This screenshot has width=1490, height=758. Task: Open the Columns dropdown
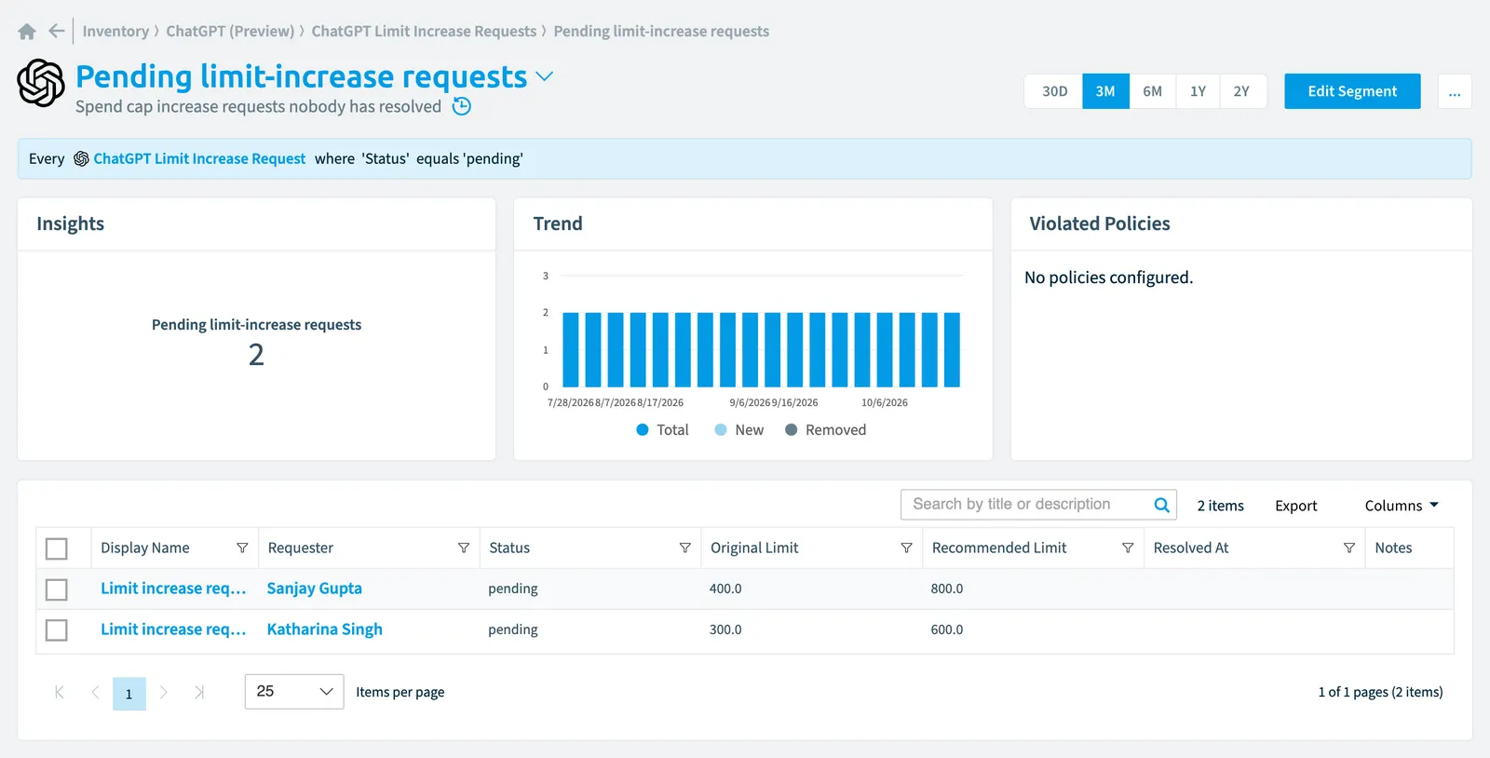tap(1402, 506)
